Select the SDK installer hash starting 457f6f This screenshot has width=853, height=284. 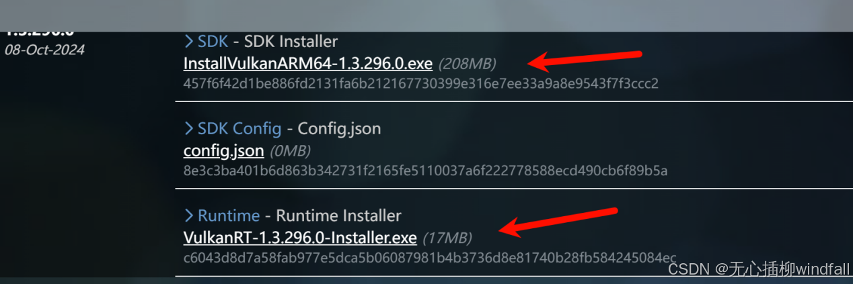coord(420,84)
